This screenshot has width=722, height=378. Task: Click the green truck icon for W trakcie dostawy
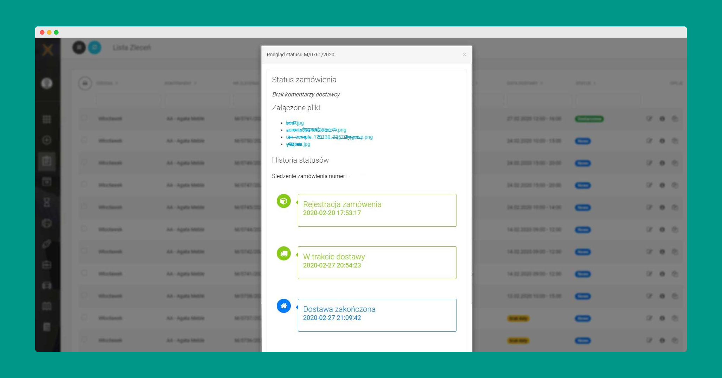[x=284, y=253]
